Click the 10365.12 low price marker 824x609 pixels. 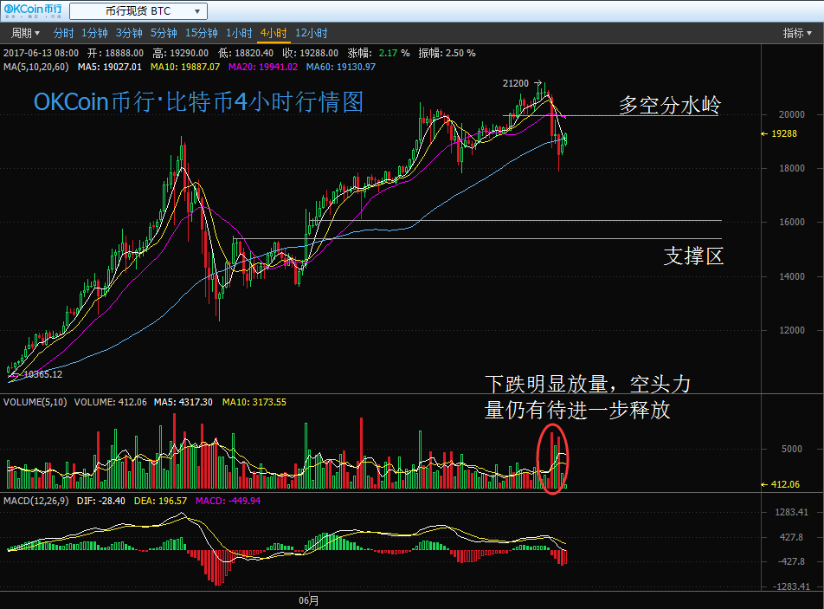point(43,374)
